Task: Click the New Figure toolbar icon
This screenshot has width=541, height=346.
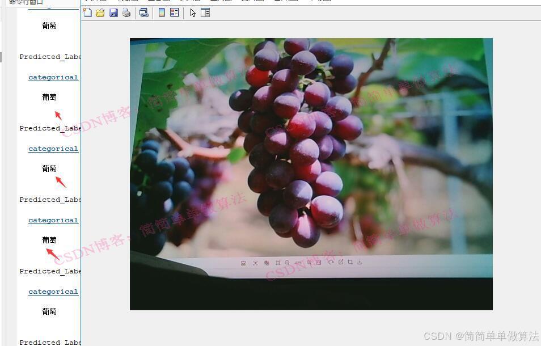Action: 88,13
